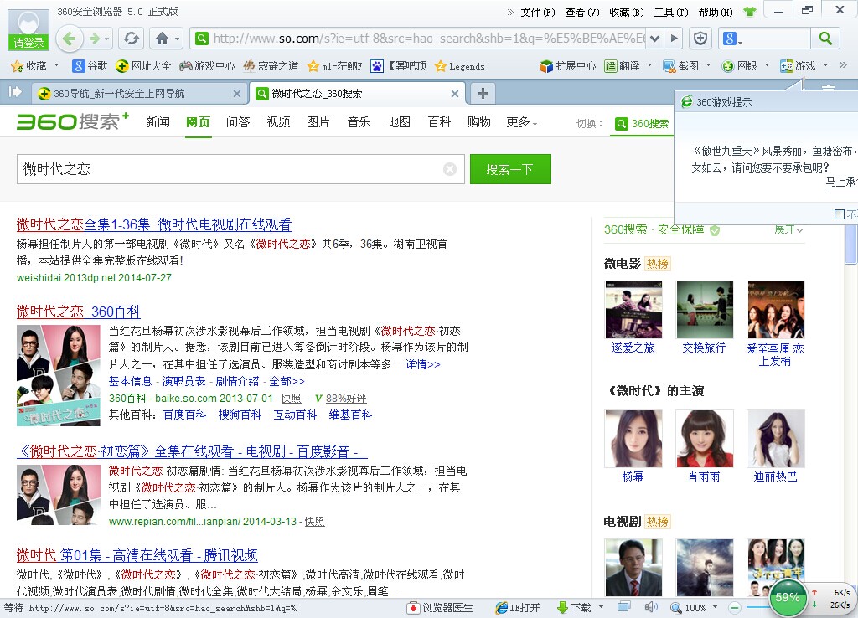This screenshot has height=618, width=858.
Task: Open the 谷歌 bookmark
Action: (x=90, y=66)
